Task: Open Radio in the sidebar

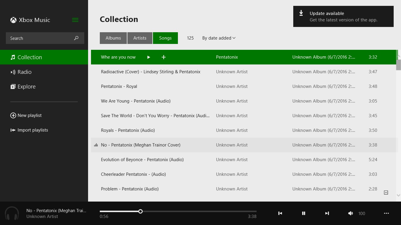Action: pyautogui.click(x=44, y=72)
